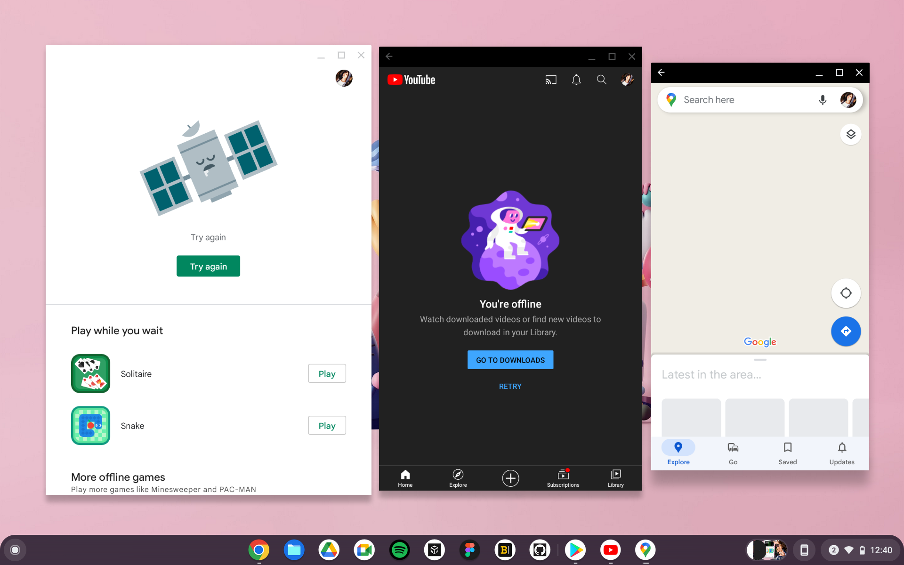The height and width of the screenshot is (565, 904).
Task: Click RETRY link in YouTube offline screen
Action: point(509,386)
